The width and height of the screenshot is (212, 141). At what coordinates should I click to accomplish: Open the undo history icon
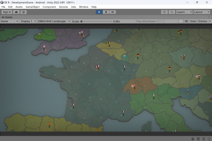pyautogui.click(x=164, y=12)
